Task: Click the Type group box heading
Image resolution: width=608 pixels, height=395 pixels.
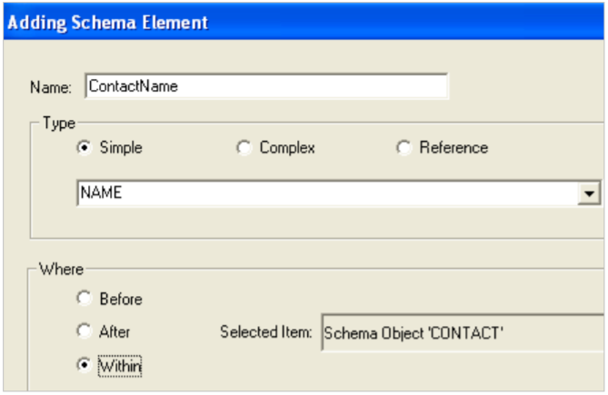Action: coord(58,123)
